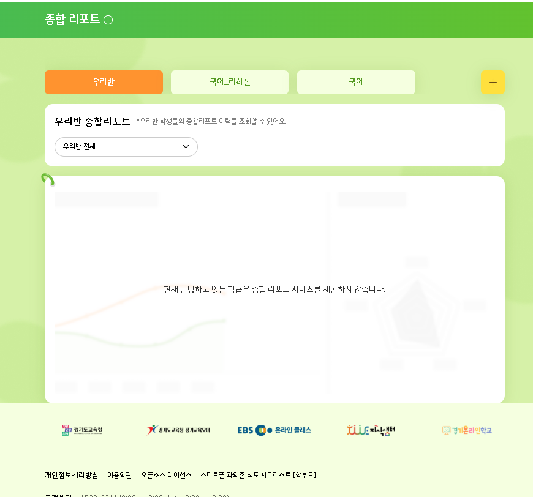Select the 우리반 tab
533x497 pixels.
click(104, 82)
